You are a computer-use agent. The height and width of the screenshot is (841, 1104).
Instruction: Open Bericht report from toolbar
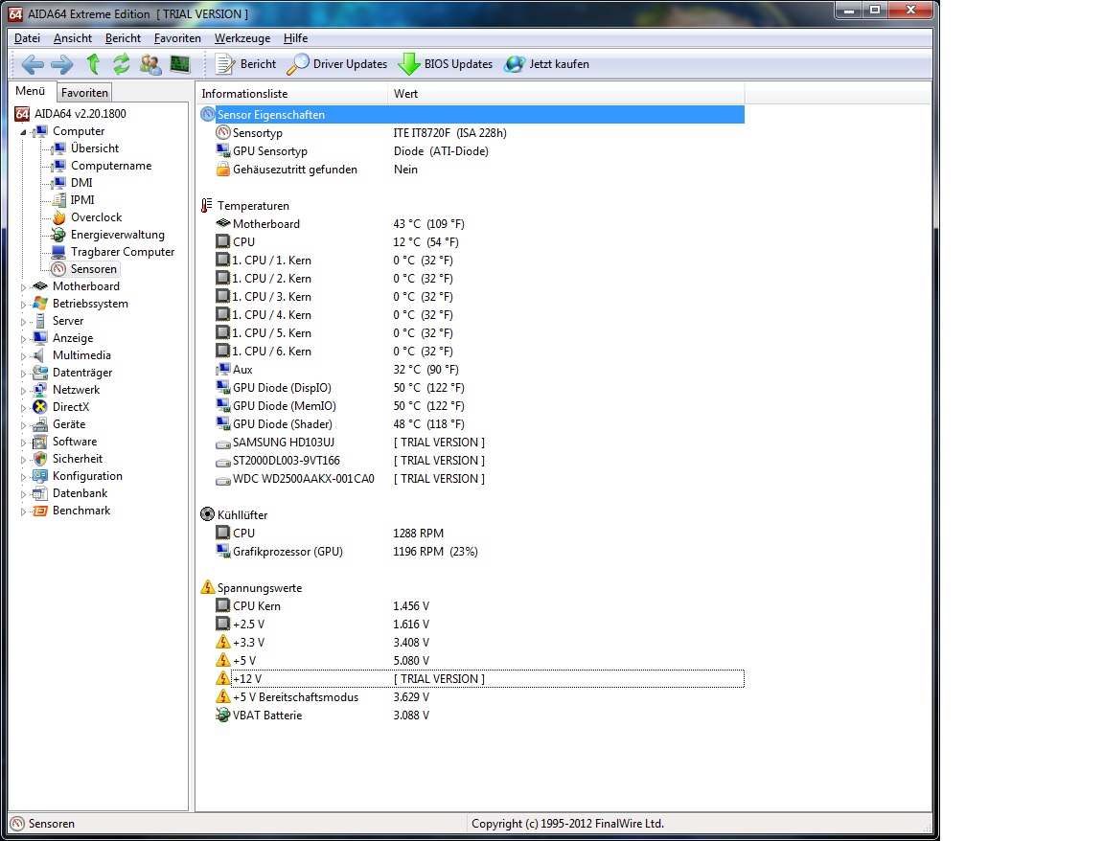tap(245, 64)
